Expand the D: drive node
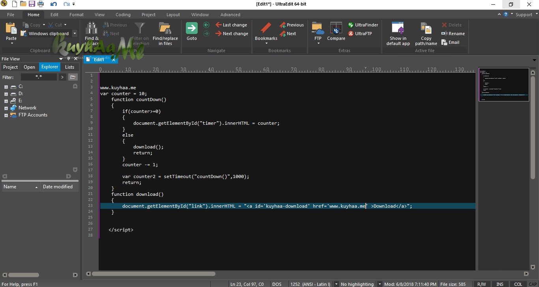 click(x=6, y=94)
